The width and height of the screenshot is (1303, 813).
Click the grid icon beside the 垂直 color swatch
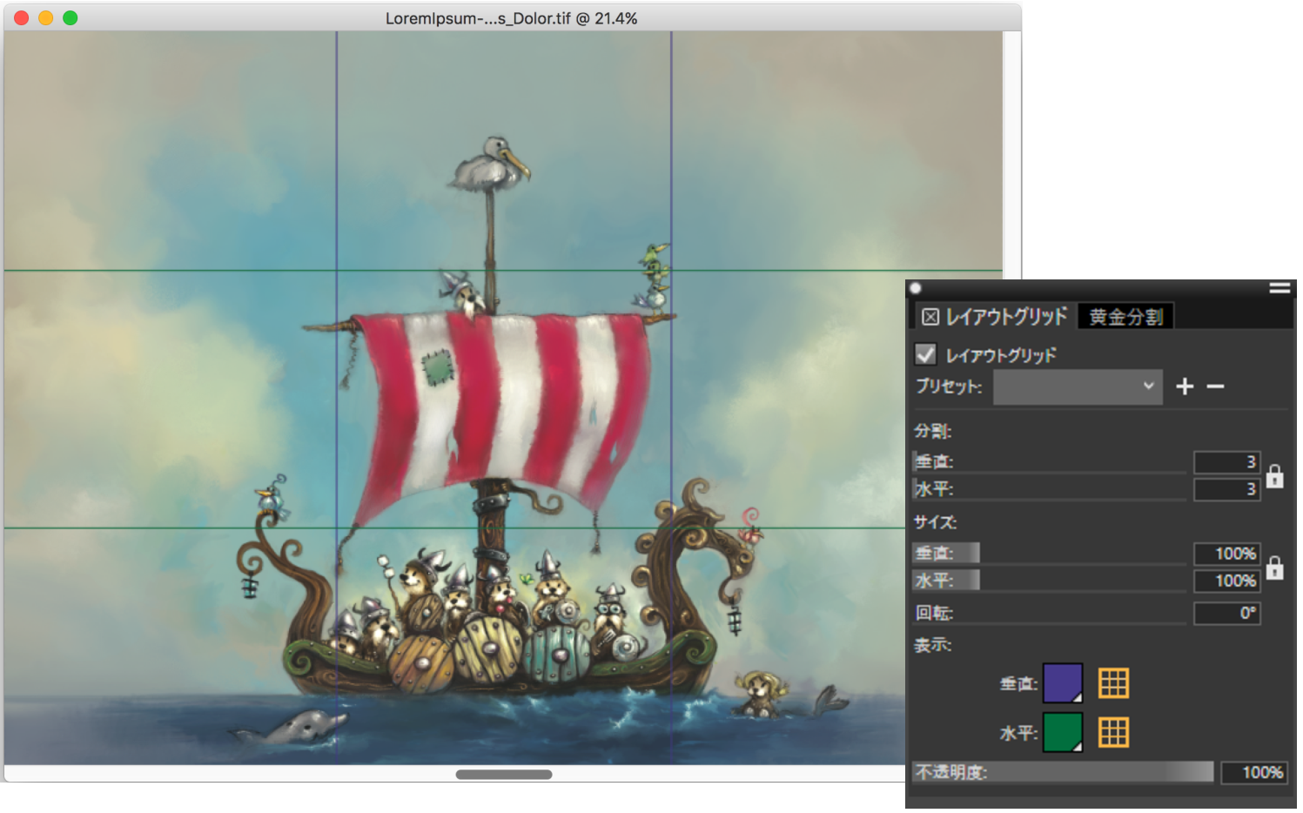(x=1112, y=683)
